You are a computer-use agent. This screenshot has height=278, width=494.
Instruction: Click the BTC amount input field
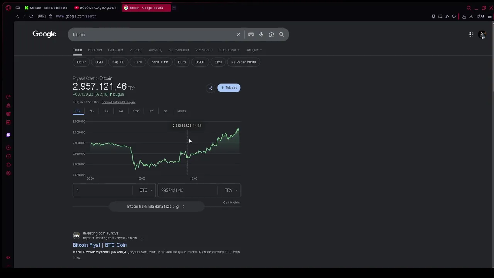[103, 190]
